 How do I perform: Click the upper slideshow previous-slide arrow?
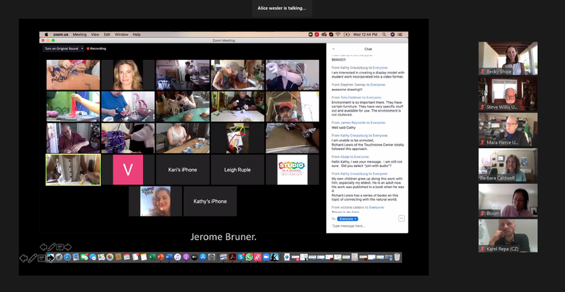(43, 247)
